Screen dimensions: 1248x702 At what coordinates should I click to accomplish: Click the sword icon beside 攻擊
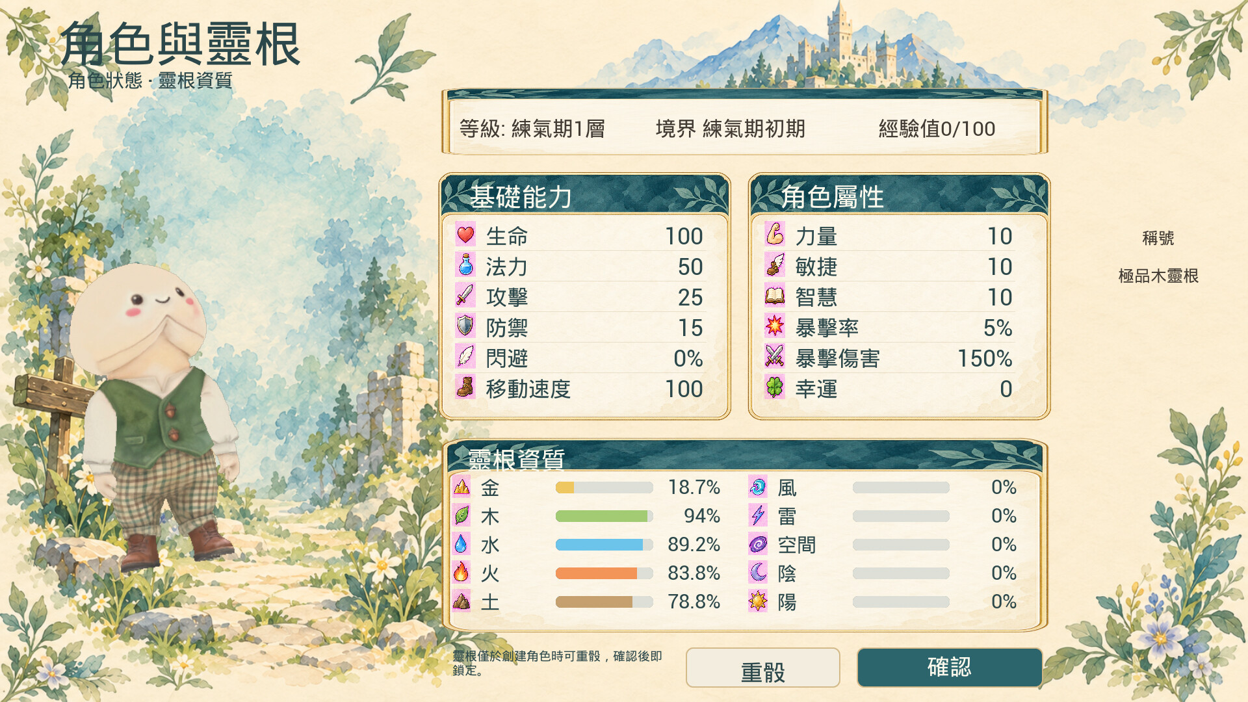(465, 296)
